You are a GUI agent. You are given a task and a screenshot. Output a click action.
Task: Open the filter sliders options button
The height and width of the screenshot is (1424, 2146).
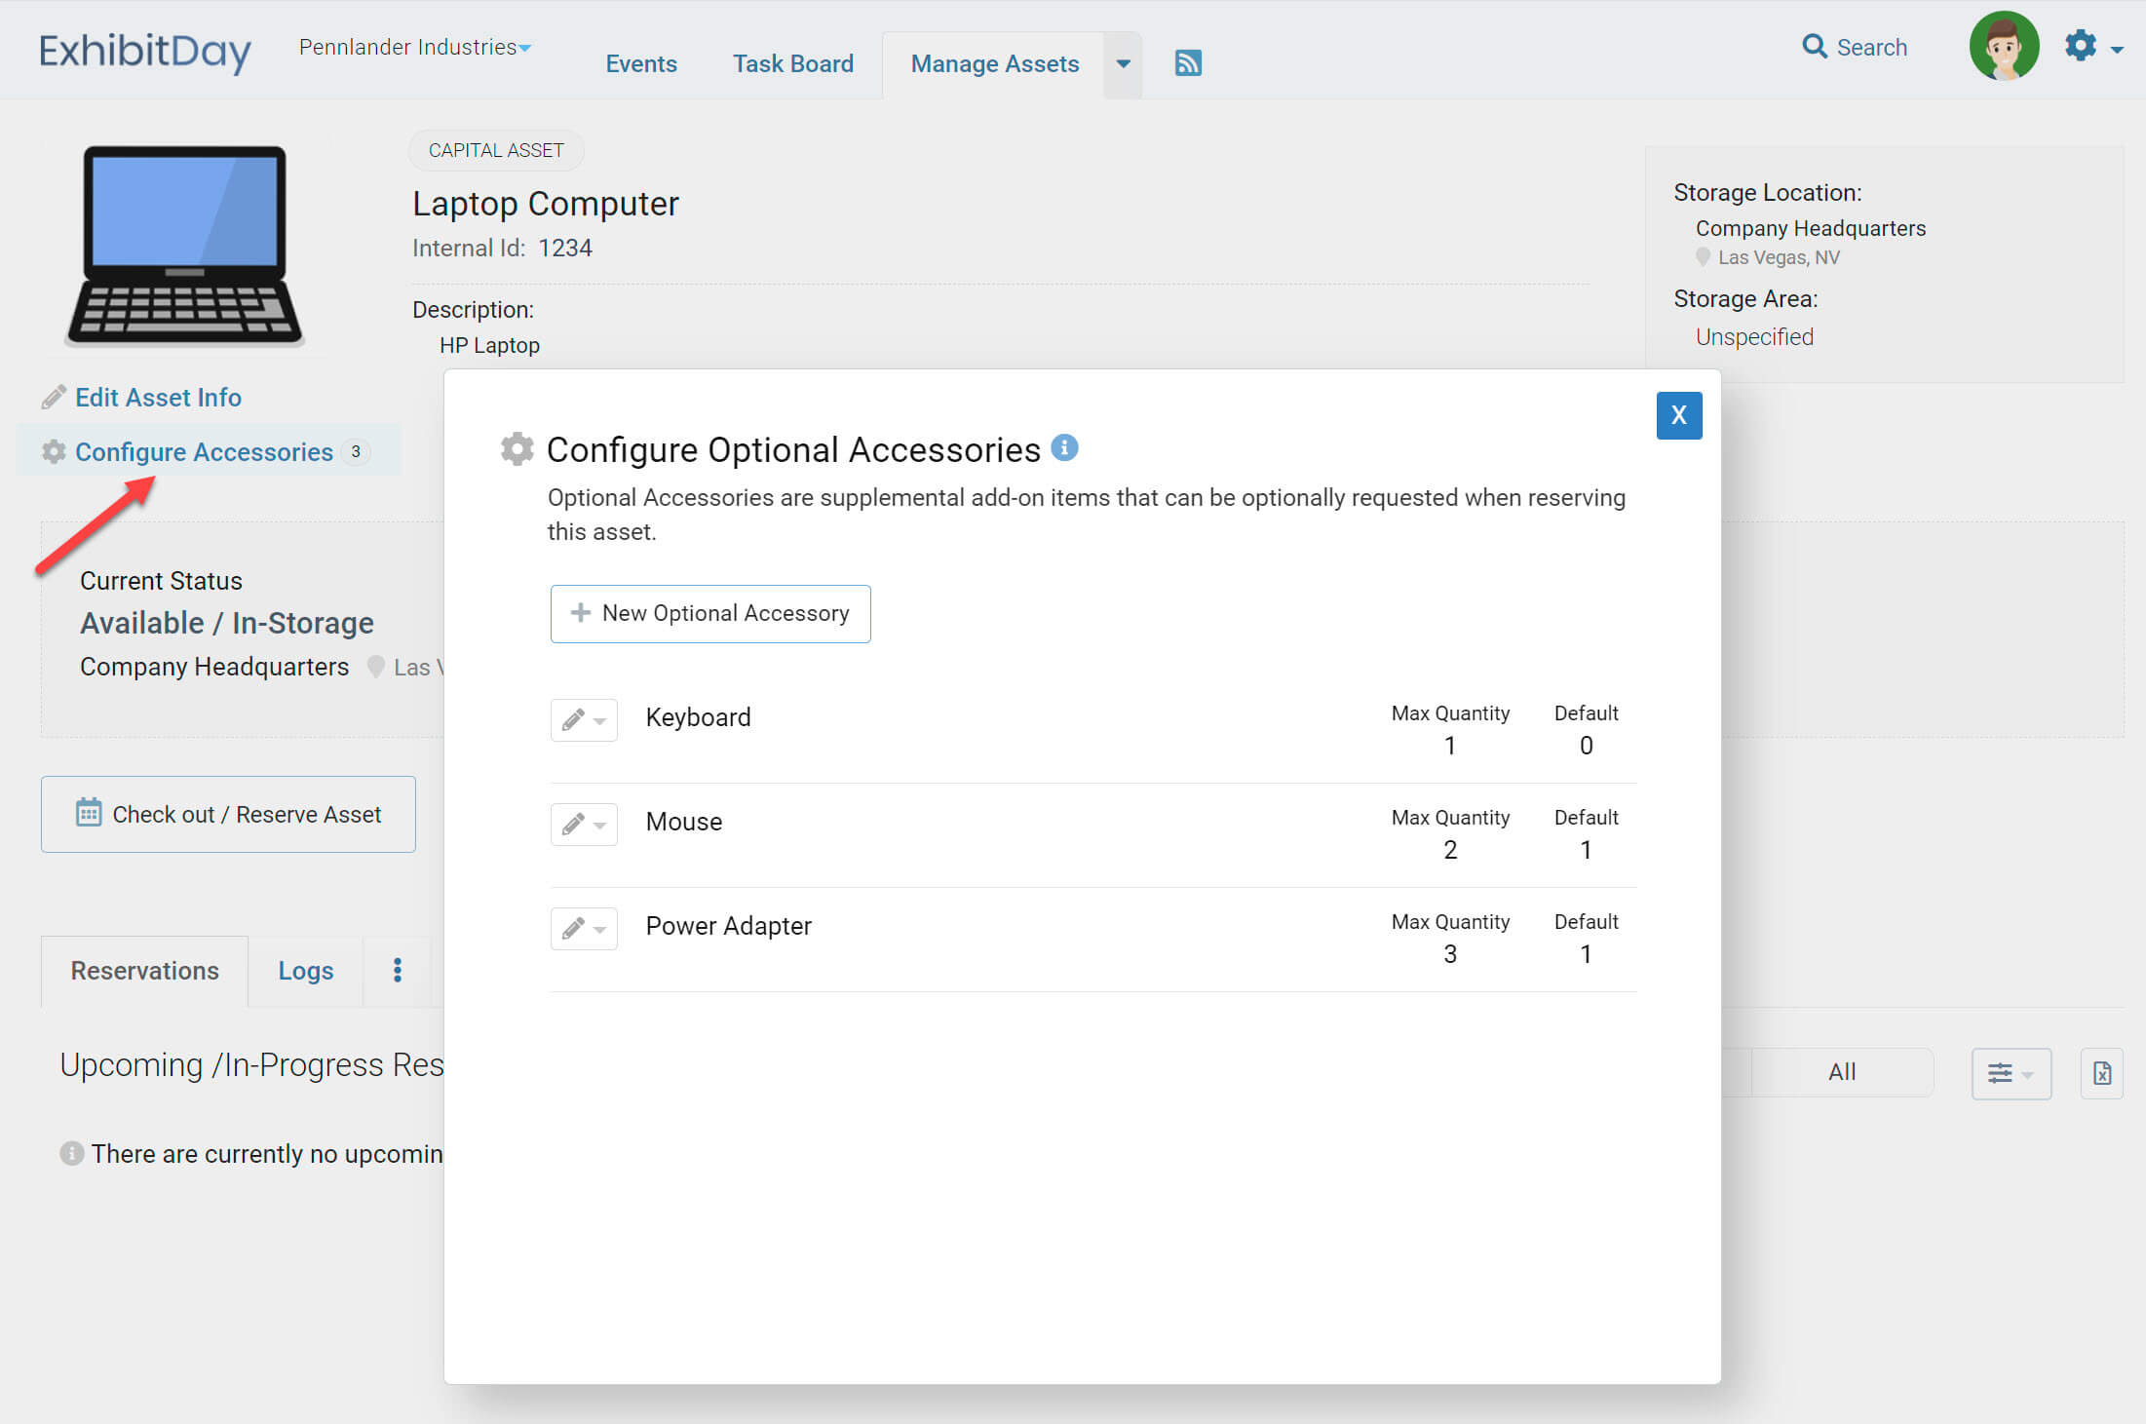click(2011, 1073)
